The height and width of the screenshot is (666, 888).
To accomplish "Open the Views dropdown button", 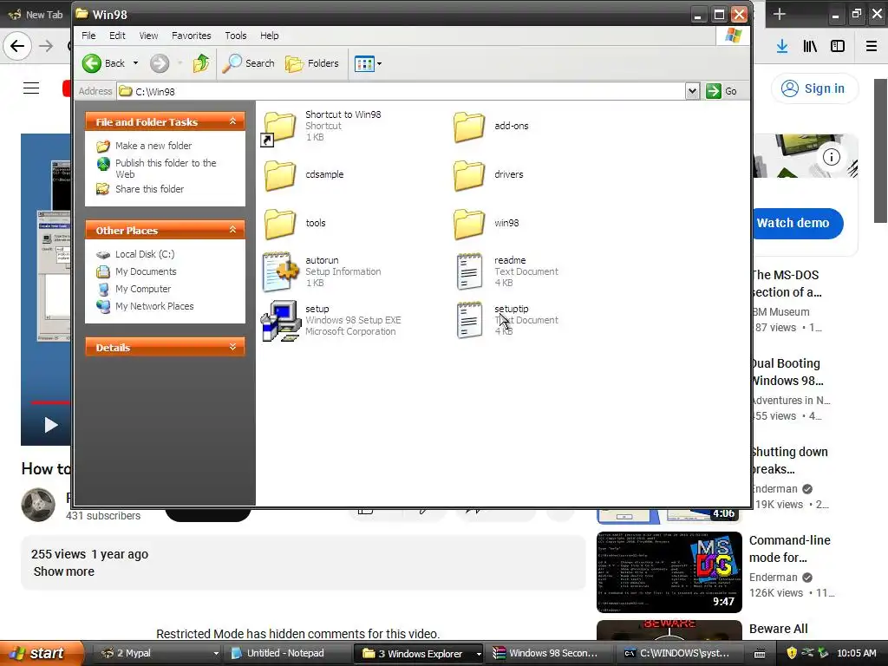I will click(368, 63).
